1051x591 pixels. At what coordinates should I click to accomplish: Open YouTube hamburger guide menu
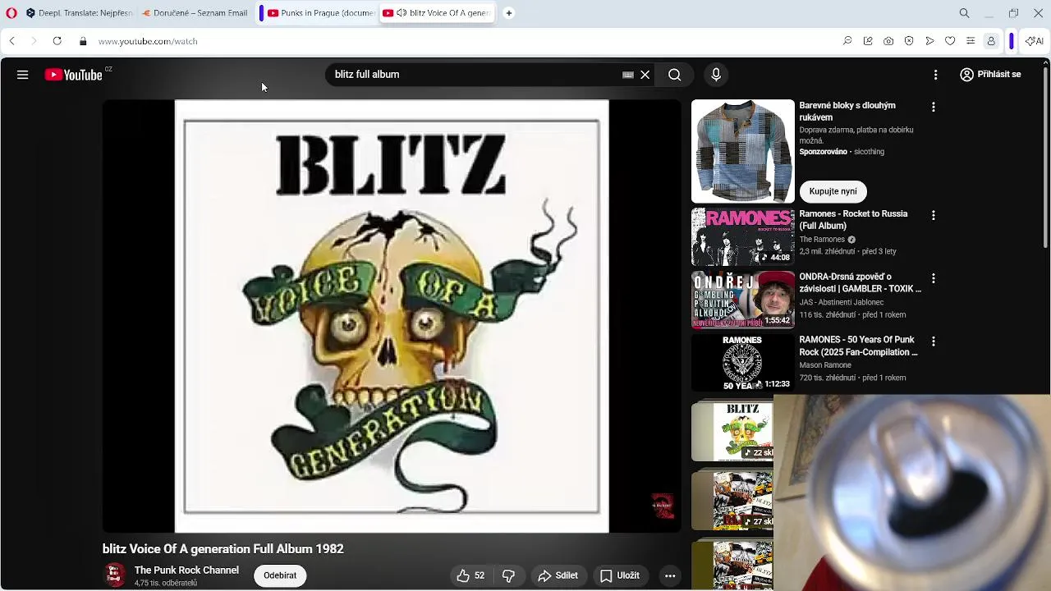23,75
